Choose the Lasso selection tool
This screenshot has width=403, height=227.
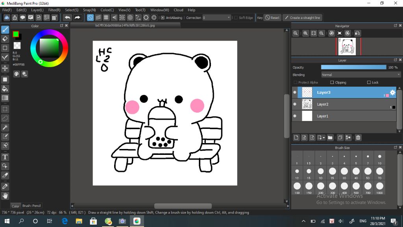pyautogui.click(x=5, y=118)
